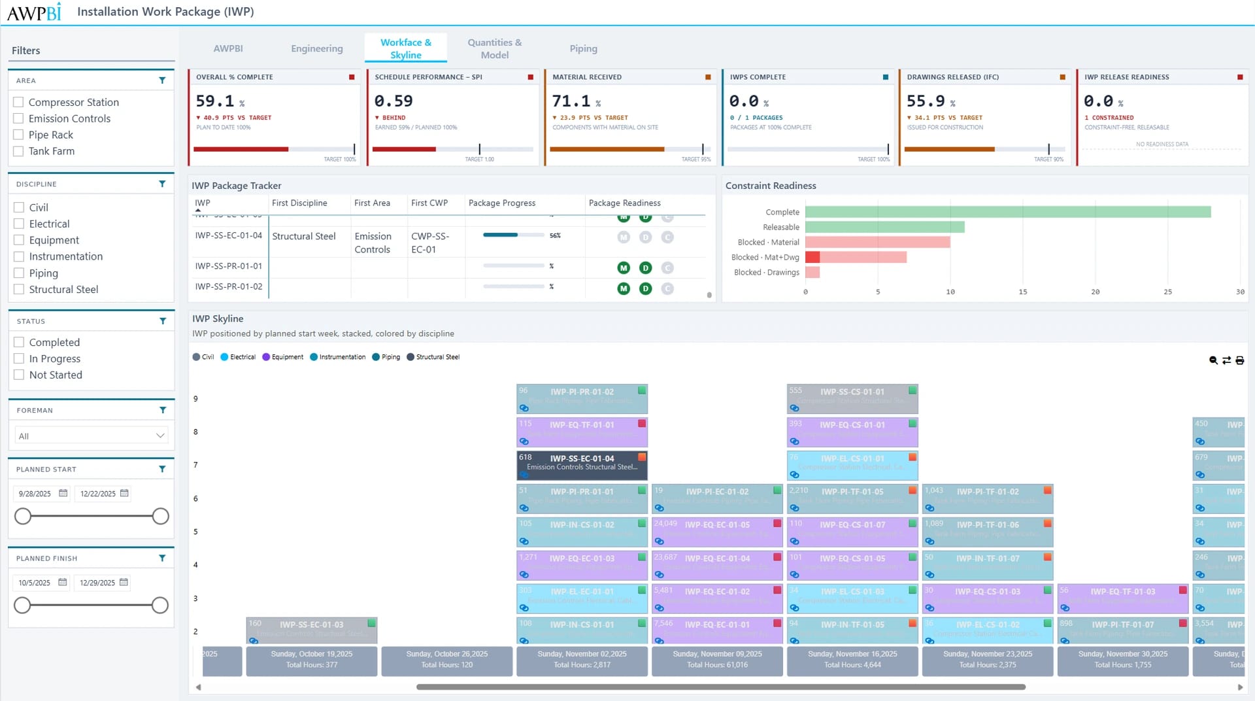Click the Equipment legend color swatch
Image resolution: width=1255 pixels, height=701 pixels.
pyautogui.click(x=266, y=357)
